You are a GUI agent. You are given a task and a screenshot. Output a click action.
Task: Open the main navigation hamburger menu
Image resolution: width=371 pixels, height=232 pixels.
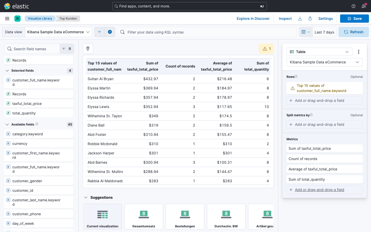click(x=7, y=19)
